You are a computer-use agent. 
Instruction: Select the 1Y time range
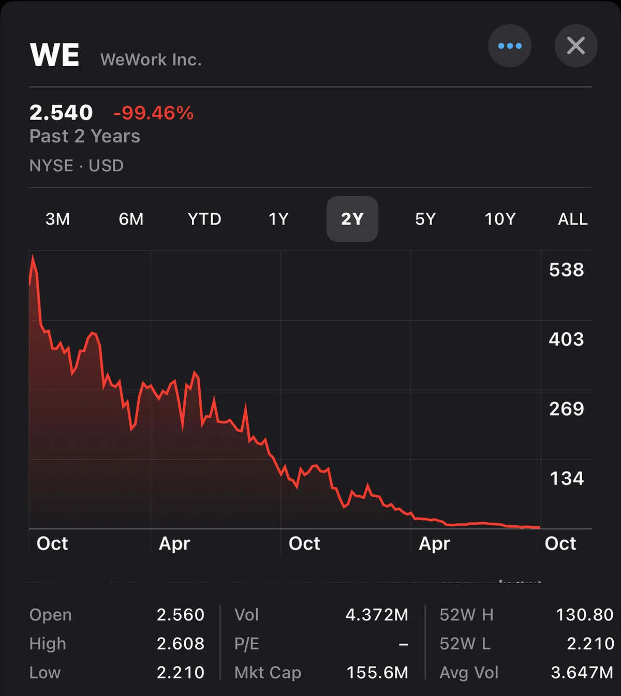(278, 219)
